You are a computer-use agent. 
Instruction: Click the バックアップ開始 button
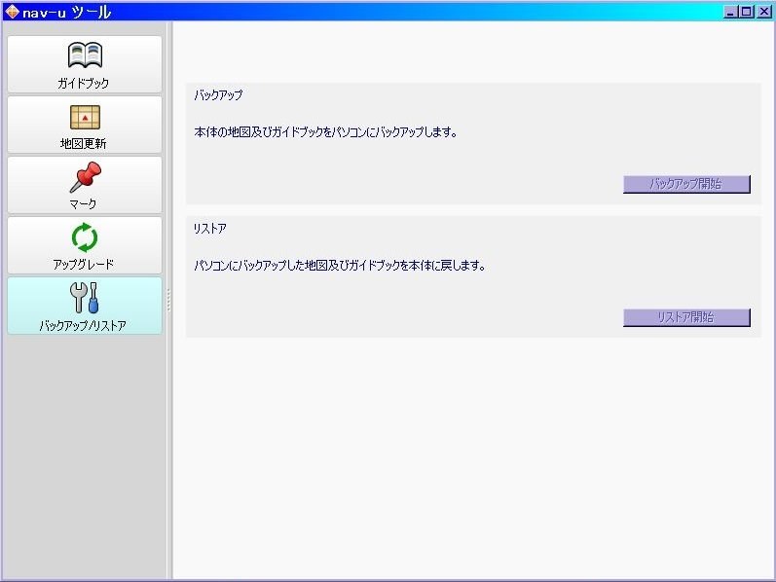pyautogui.click(x=686, y=184)
